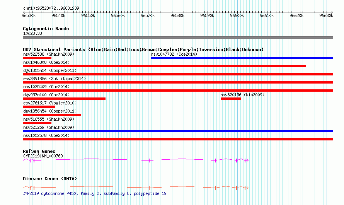The width and height of the screenshot is (344, 205).
Task: Click the 96610k ruler tick label
Action: click(267, 15)
